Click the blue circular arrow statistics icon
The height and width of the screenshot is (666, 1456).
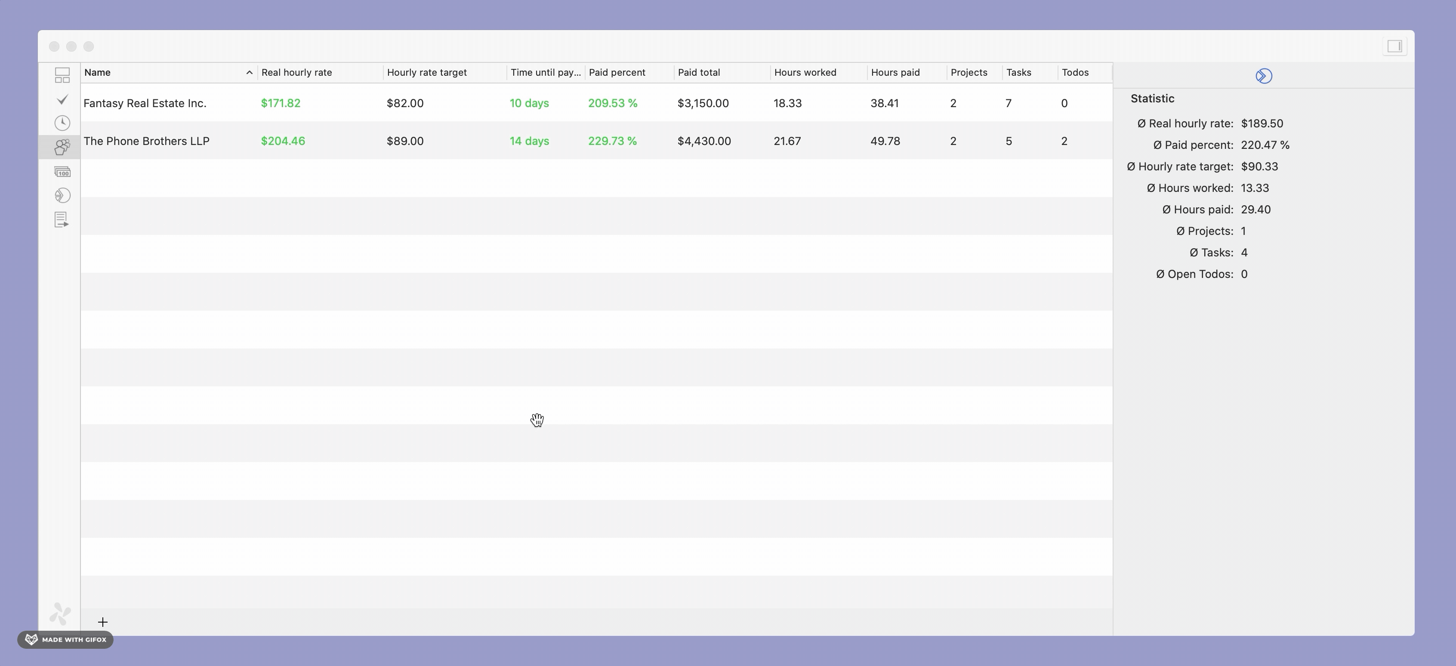(x=1263, y=76)
